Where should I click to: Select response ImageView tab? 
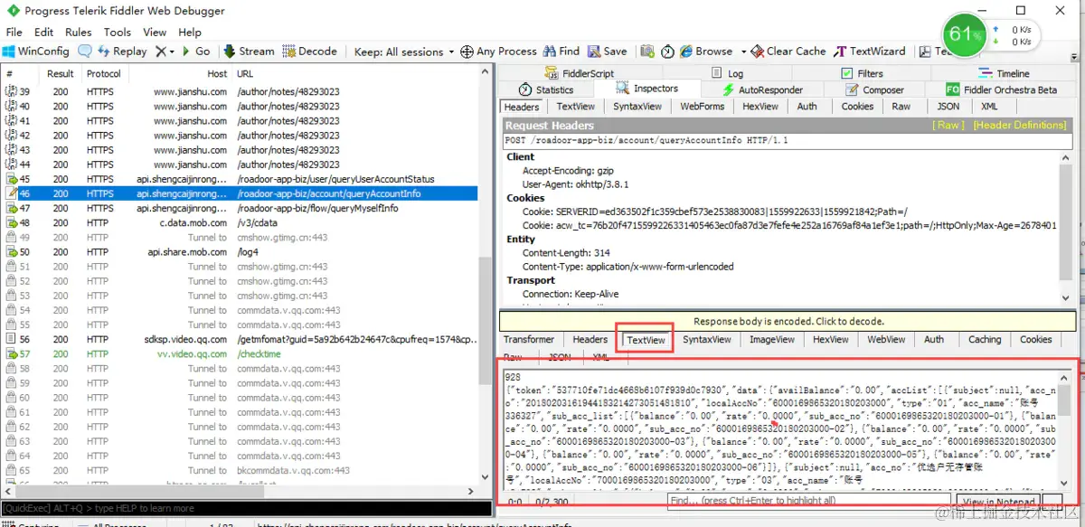click(772, 340)
